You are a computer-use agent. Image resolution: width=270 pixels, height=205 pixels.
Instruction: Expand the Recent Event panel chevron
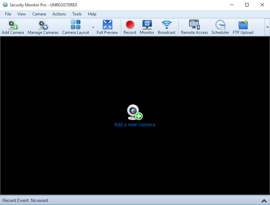pyautogui.click(x=264, y=201)
